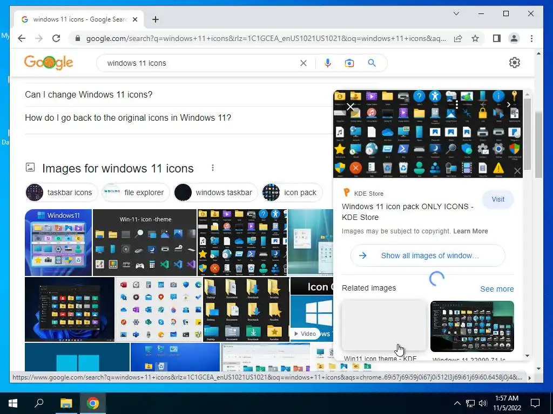Open the Learn More copyright link
553x414 pixels.
tap(470, 231)
